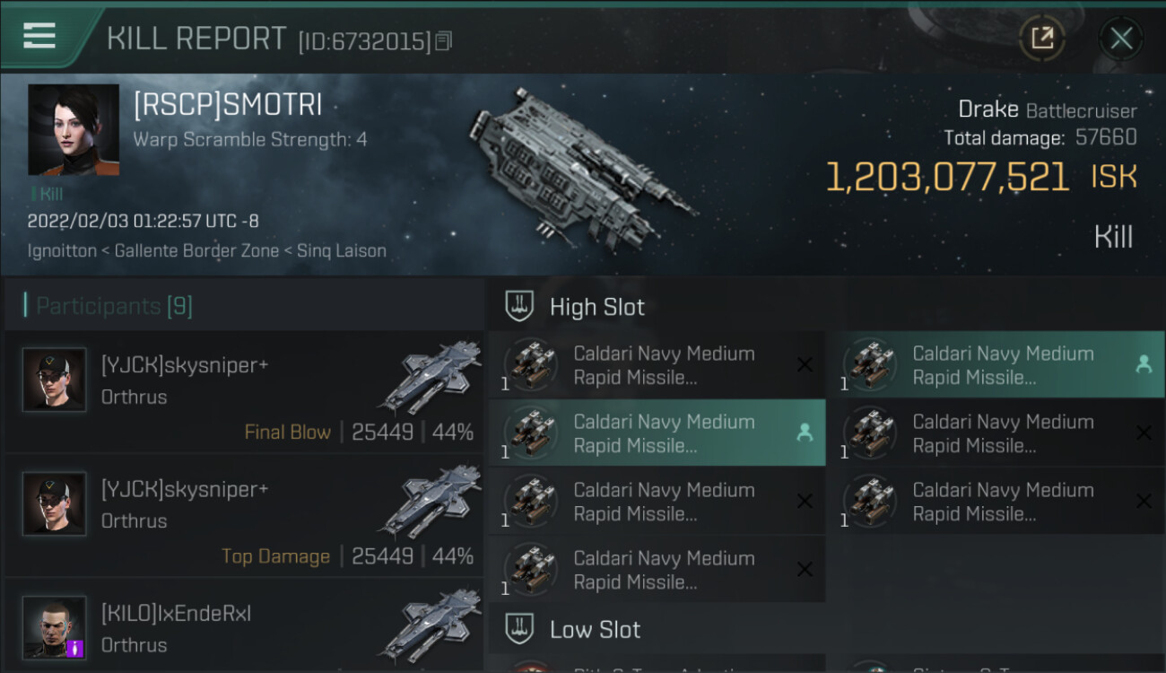Select the Participants [9] tab header
The image size is (1166, 673).
(x=114, y=306)
